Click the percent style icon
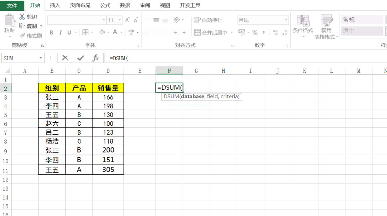 pos(255,33)
